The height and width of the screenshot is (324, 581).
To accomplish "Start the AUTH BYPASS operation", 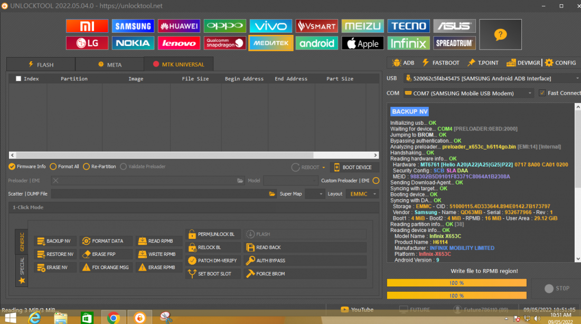I will [x=305, y=261].
